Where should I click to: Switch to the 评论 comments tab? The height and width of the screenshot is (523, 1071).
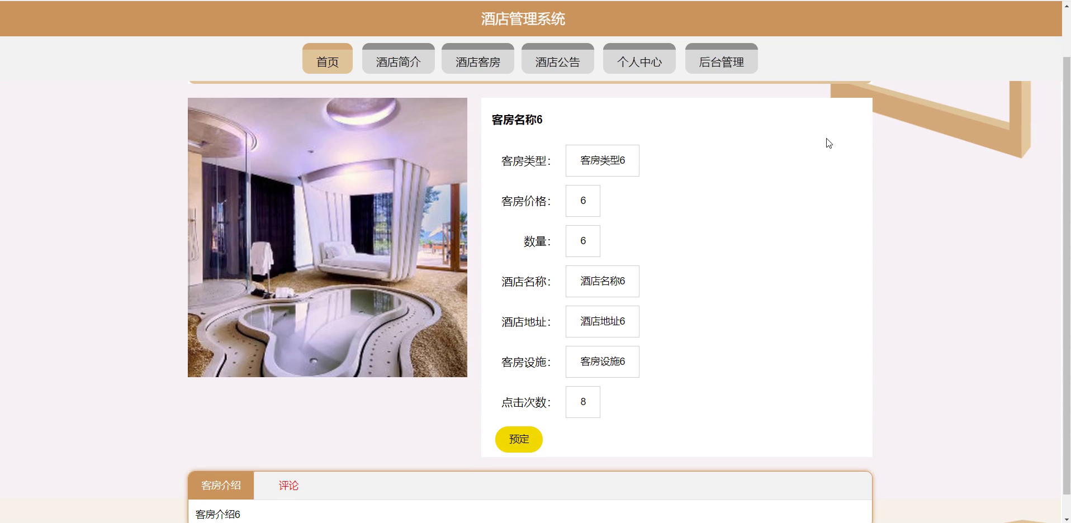coord(288,486)
